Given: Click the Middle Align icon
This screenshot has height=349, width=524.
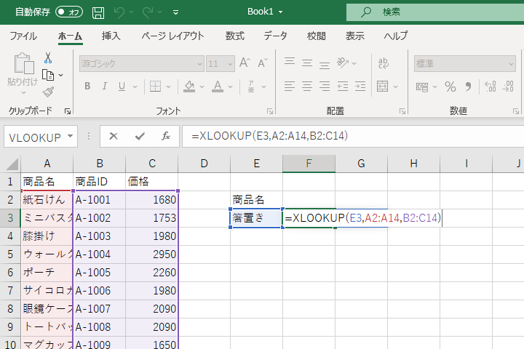Looking at the screenshot, I should click(x=307, y=63).
